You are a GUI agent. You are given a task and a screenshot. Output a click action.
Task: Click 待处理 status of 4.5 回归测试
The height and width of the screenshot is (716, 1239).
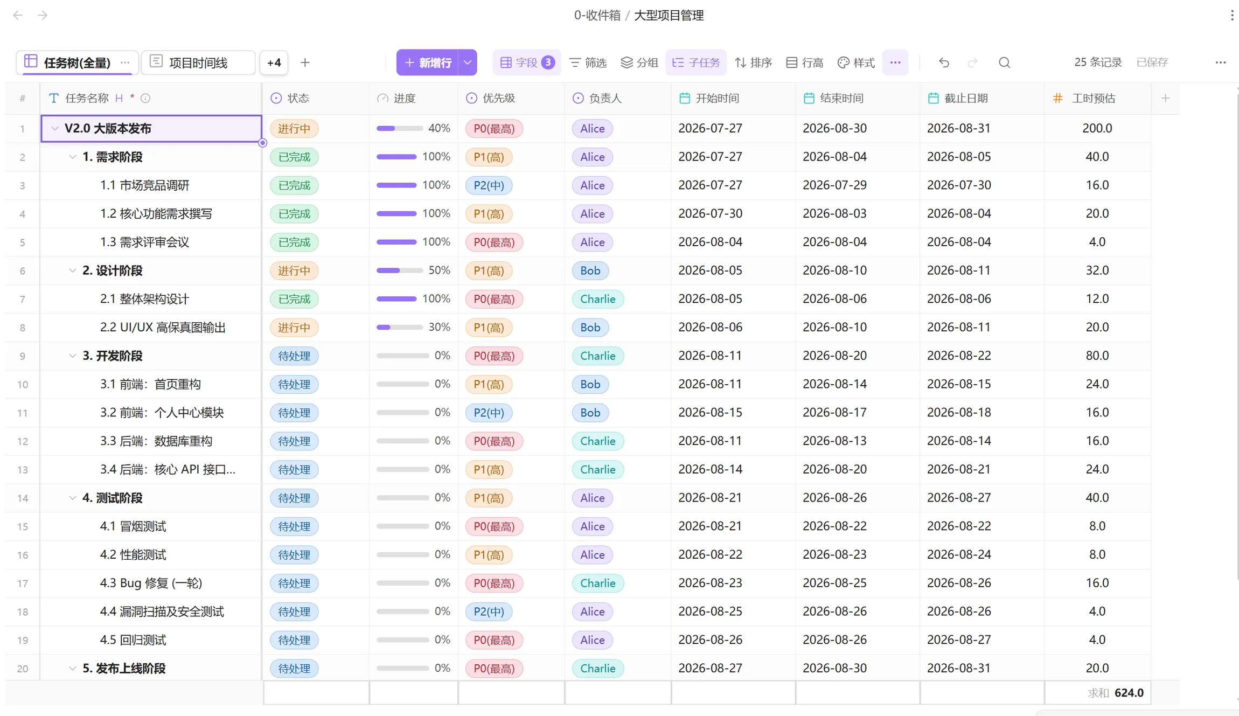pos(294,640)
